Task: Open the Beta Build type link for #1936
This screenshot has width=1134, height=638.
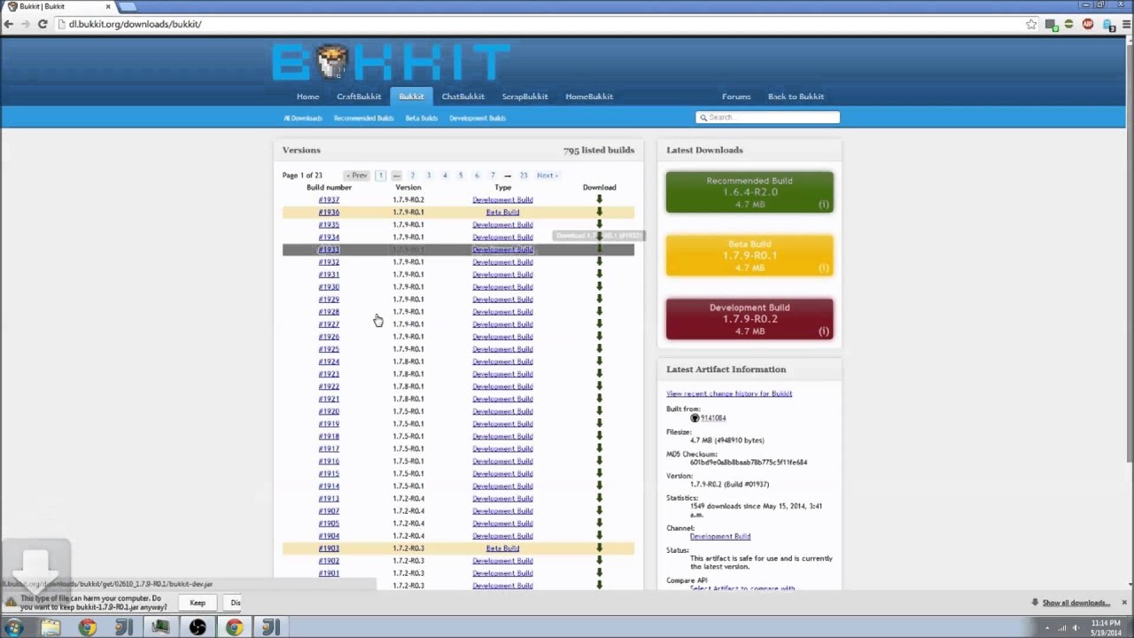Action: point(502,212)
